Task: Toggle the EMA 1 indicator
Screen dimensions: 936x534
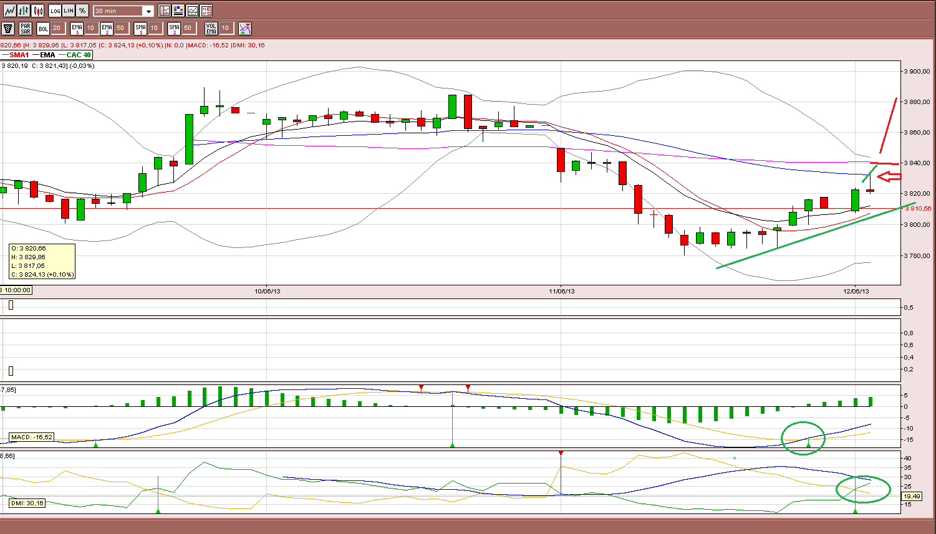Action: point(77,28)
